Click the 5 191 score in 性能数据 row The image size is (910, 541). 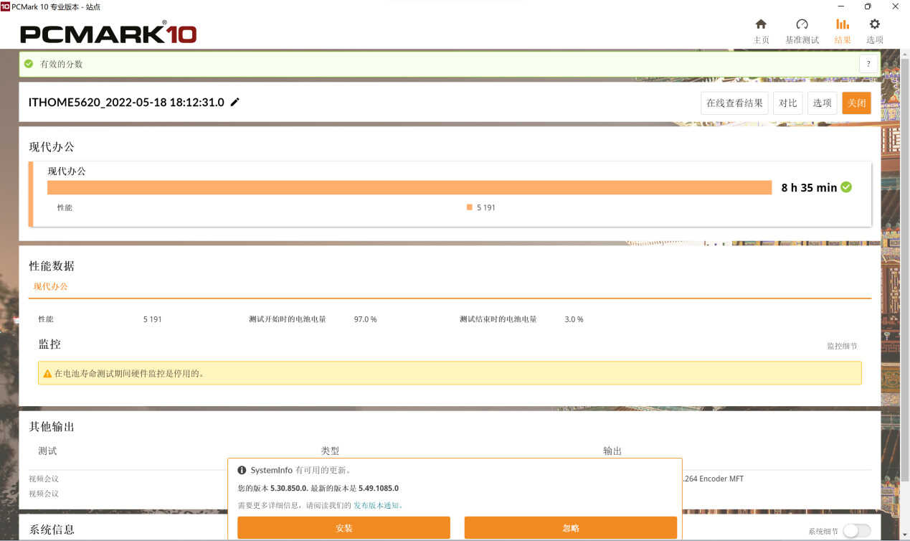click(x=153, y=319)
